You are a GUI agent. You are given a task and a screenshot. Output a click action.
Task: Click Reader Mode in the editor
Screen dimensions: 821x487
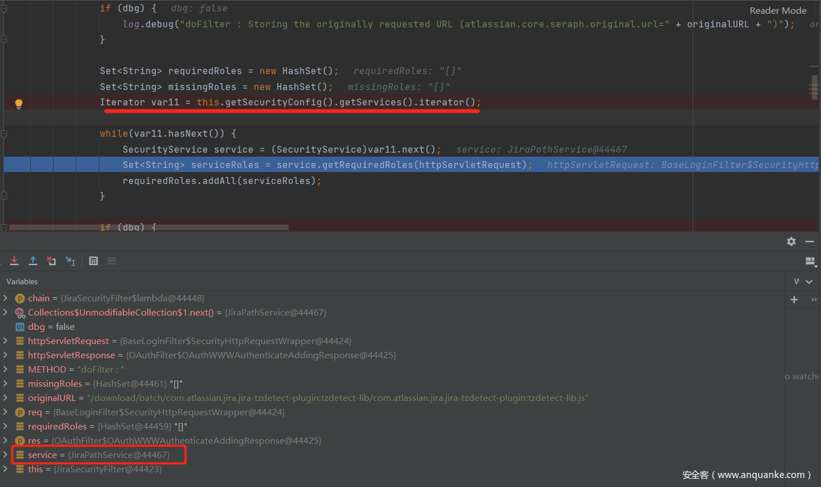(x=778, y=10)
